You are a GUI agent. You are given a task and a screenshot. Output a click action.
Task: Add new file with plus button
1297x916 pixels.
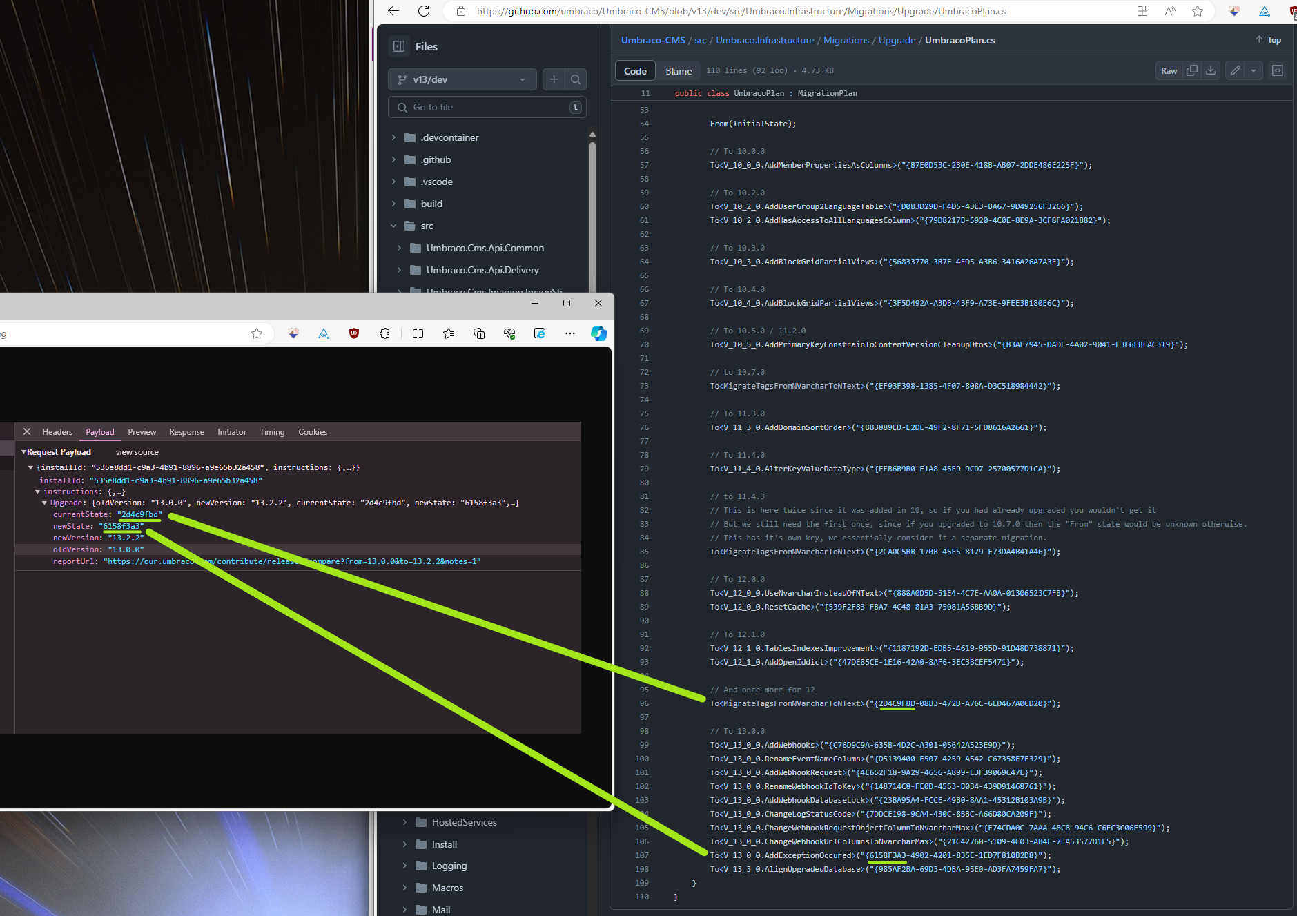coord(554,79)
